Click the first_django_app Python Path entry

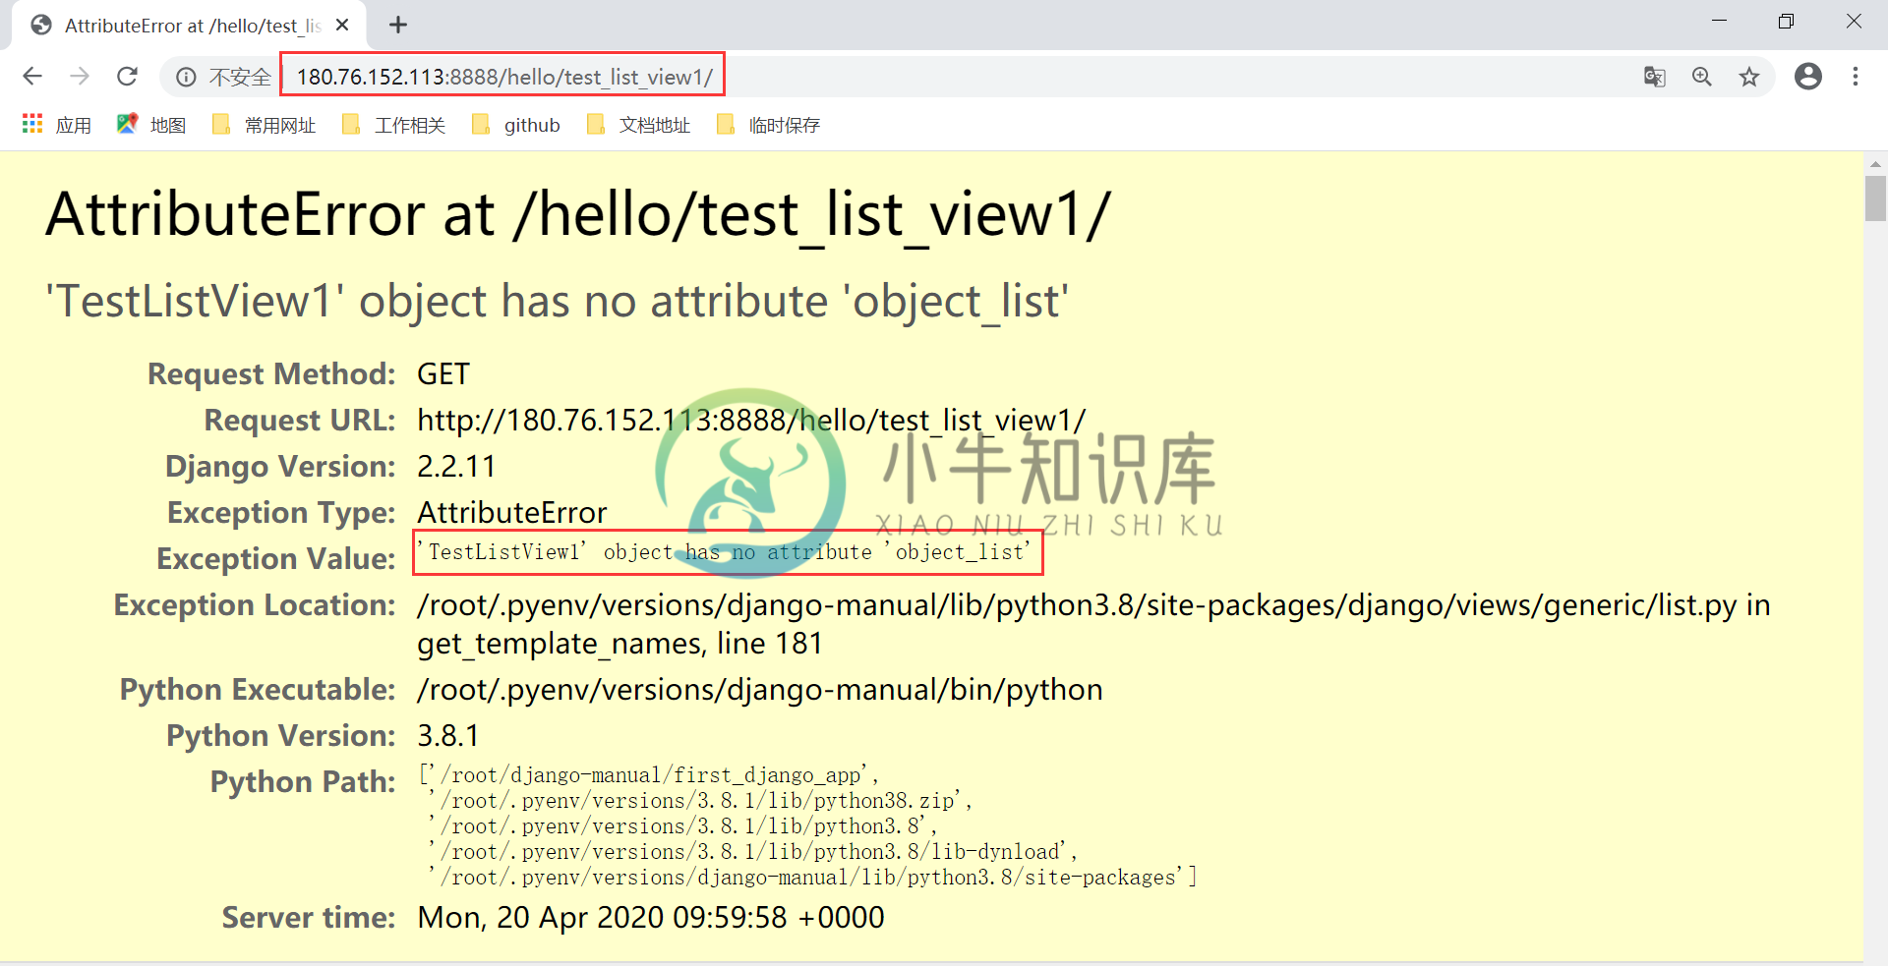[x=650, y=775]
